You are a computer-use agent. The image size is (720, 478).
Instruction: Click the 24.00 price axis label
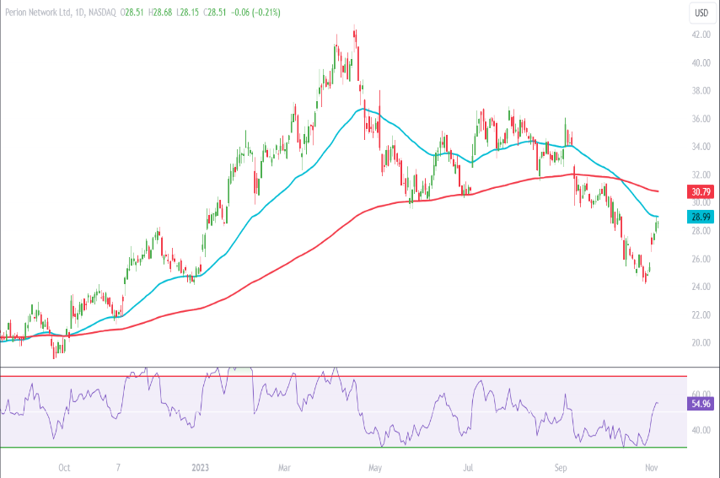tap(701, 287)
